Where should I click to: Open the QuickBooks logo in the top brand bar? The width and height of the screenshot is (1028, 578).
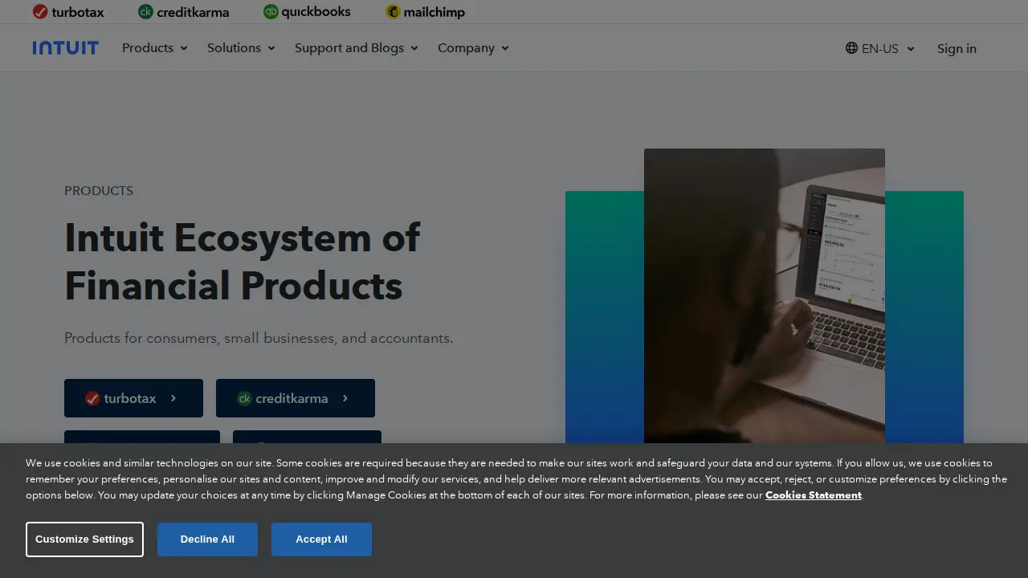click(x=307, y=11)
